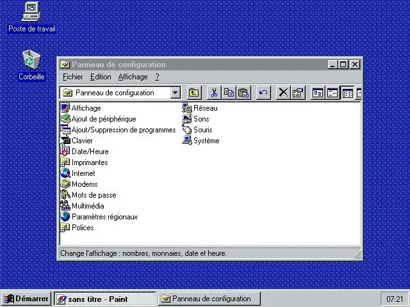
Task: Select the Souris mouse icon
Action: pyautogui.click(x=187, y=130)
